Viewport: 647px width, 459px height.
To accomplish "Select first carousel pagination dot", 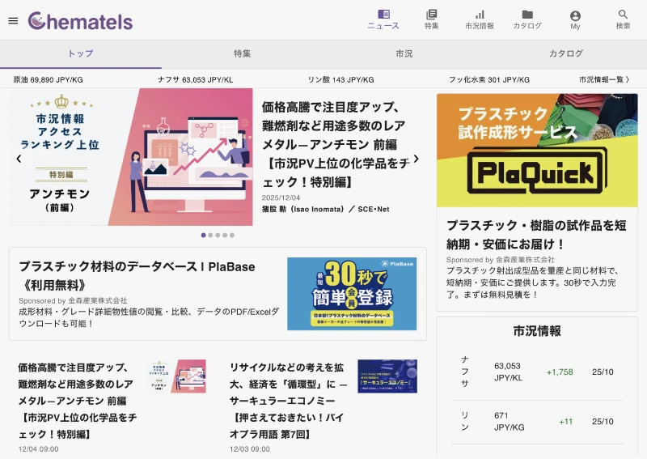I will tap(204, 235).
